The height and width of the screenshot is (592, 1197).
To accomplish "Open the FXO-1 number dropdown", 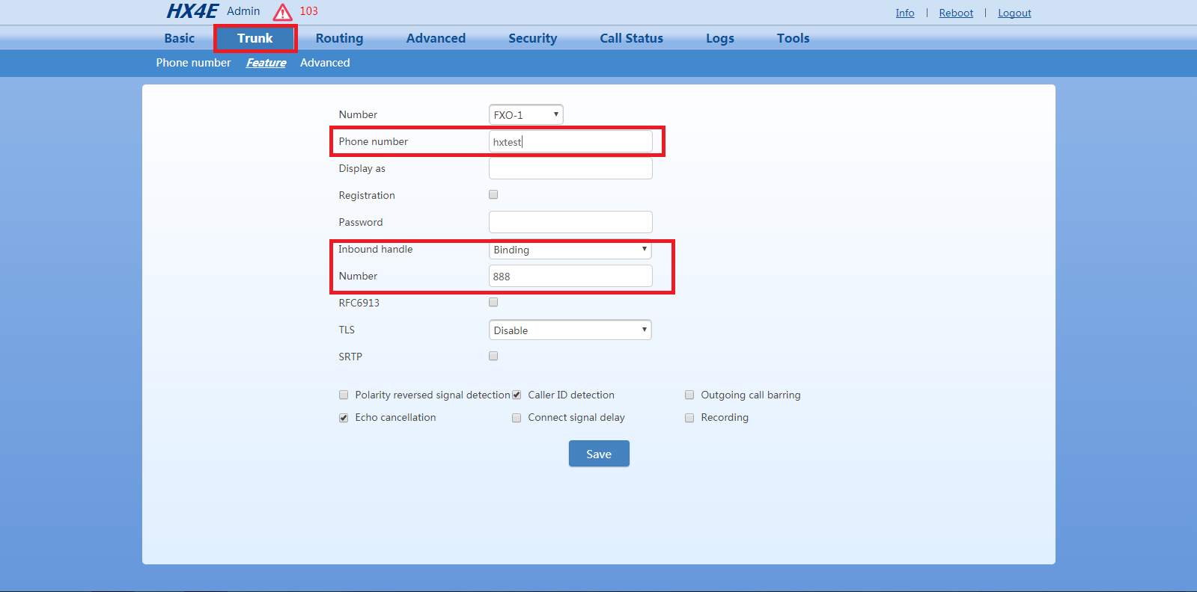I will [x=526, y=114].
